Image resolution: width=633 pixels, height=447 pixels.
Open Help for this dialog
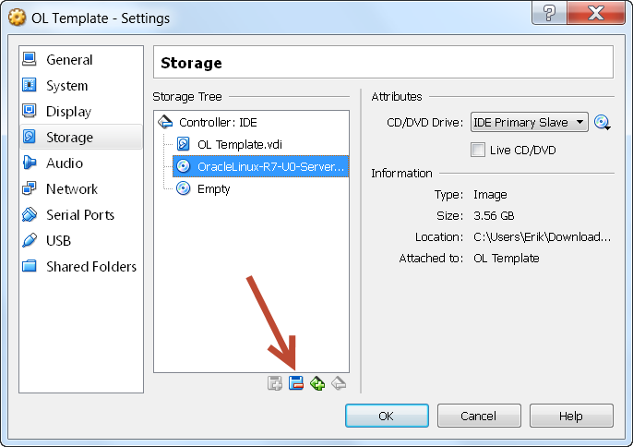[571, 416]
